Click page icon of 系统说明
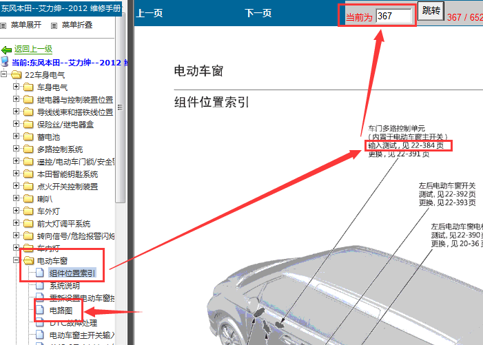The width and height of the screenshot is (483, 345). coord(40,285)
